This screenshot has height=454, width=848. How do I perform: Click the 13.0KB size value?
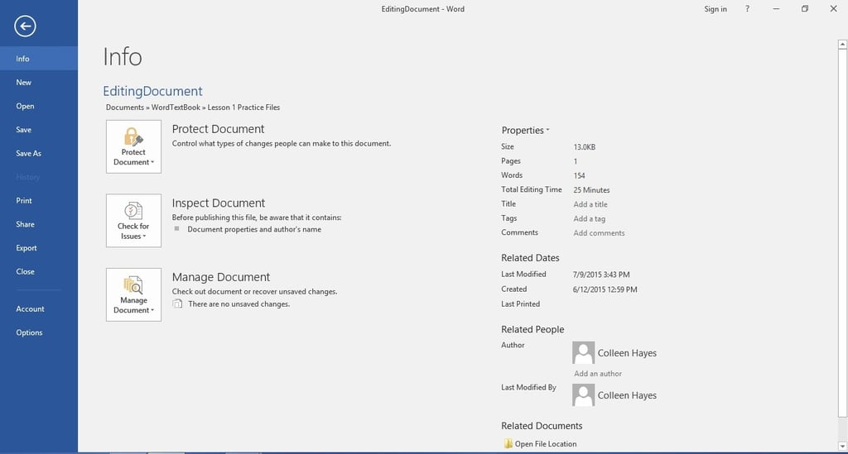click(x=585, y=147)
